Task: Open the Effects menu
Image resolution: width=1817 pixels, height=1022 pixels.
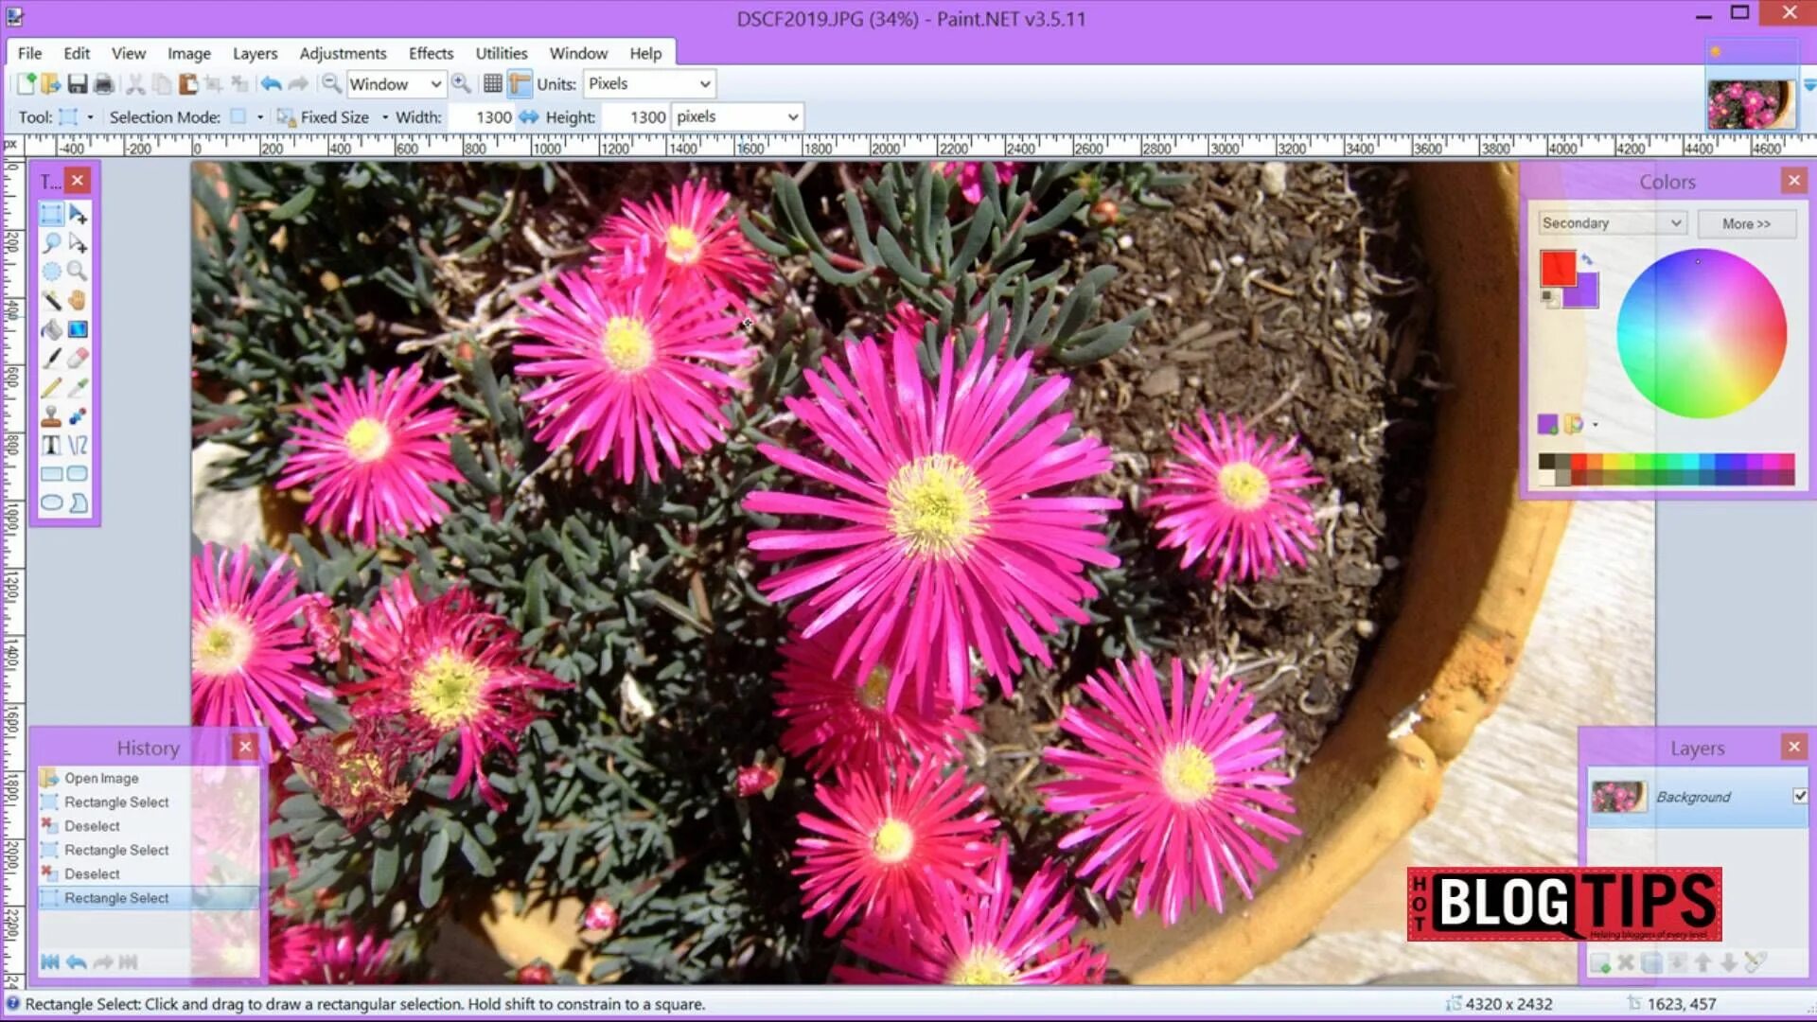Action: pos(431,54)
